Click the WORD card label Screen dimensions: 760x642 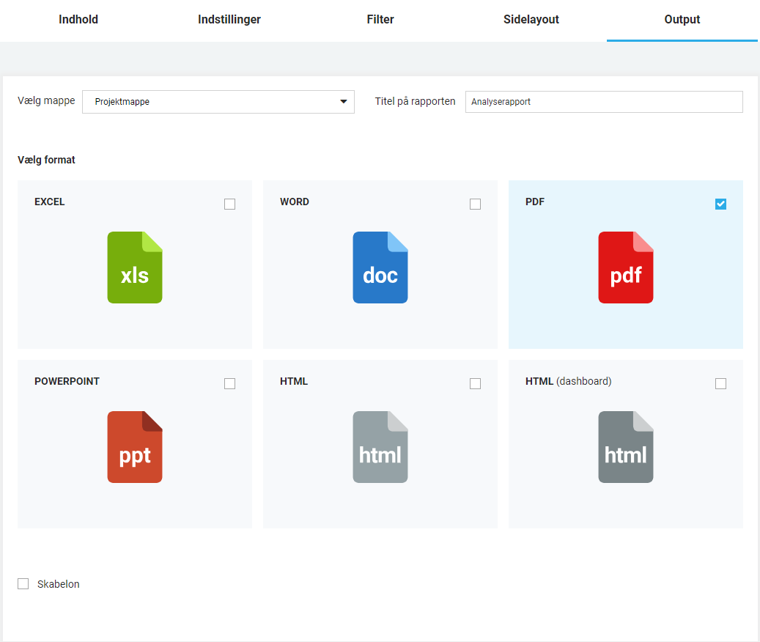coord(294,202)
